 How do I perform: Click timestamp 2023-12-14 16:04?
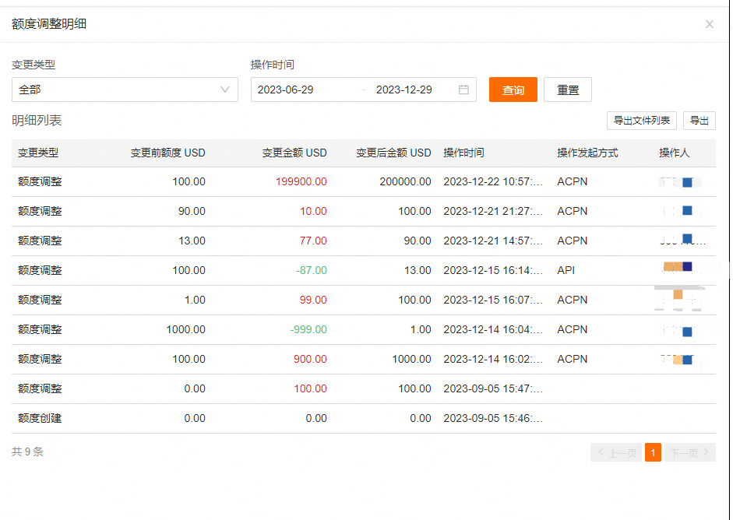(493, 329)
